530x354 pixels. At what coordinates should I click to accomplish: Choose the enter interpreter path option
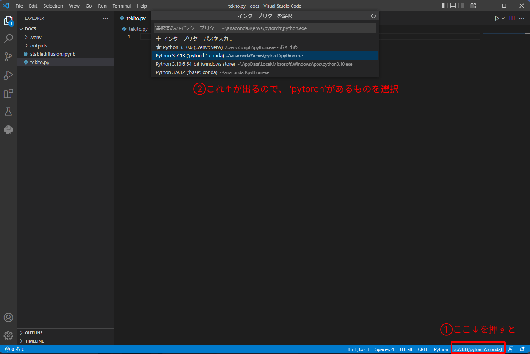[265, 39]
